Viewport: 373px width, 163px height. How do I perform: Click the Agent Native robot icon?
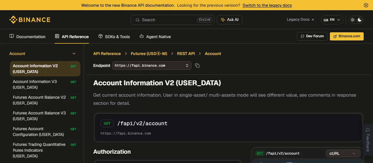point(142,36)
